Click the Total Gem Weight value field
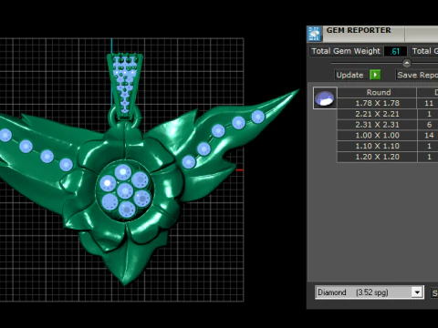 pyautogui.click(x=395, y=51)
